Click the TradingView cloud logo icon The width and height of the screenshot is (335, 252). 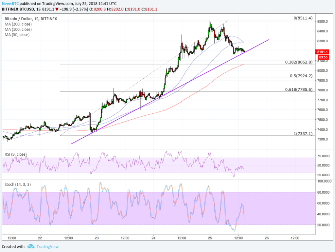30,246
